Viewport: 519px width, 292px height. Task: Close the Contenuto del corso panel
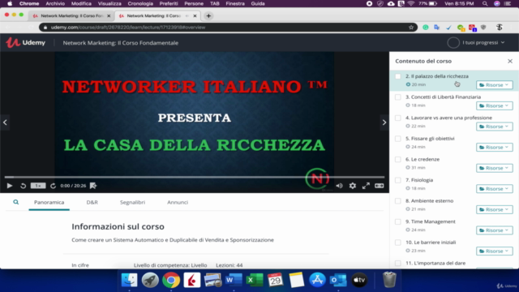pyautogui.click(x=510, y=61)
